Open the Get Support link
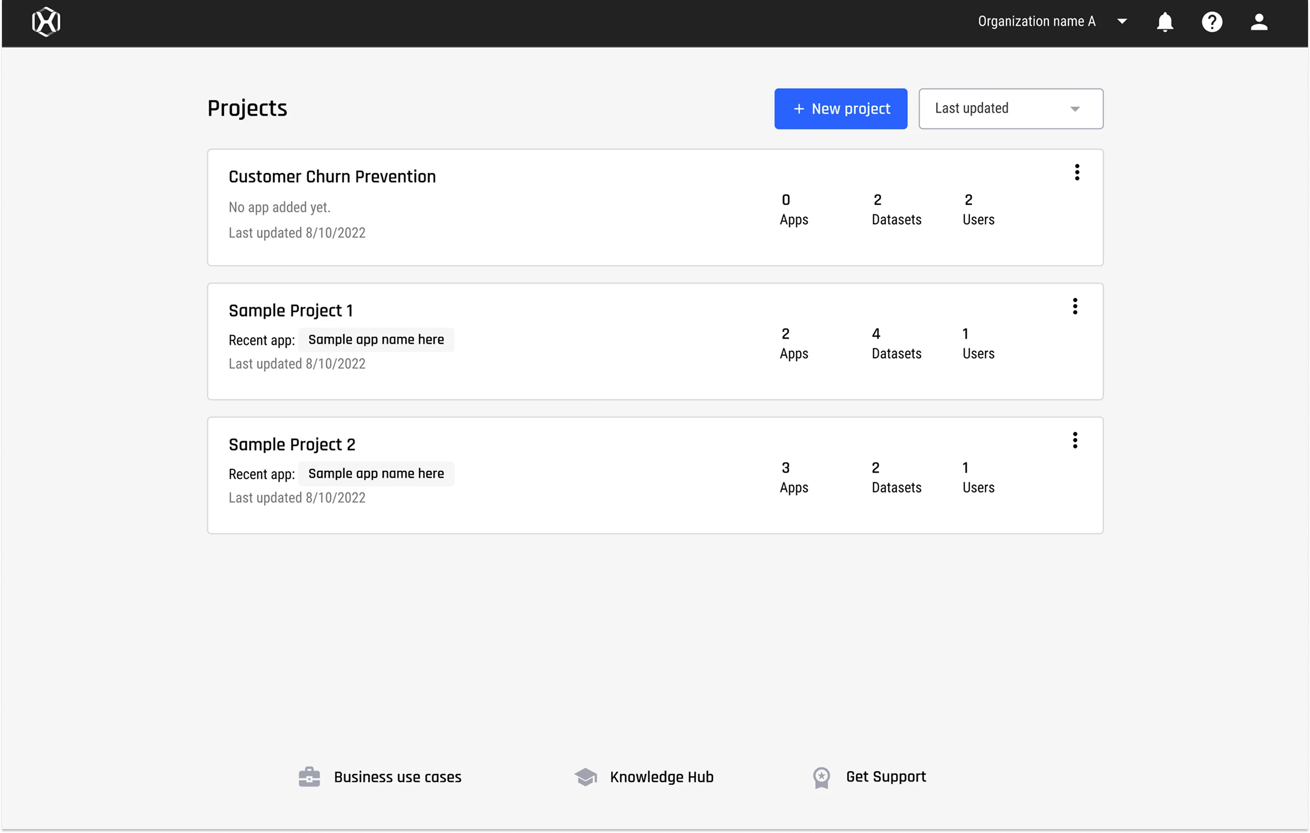 coord(885,777)
